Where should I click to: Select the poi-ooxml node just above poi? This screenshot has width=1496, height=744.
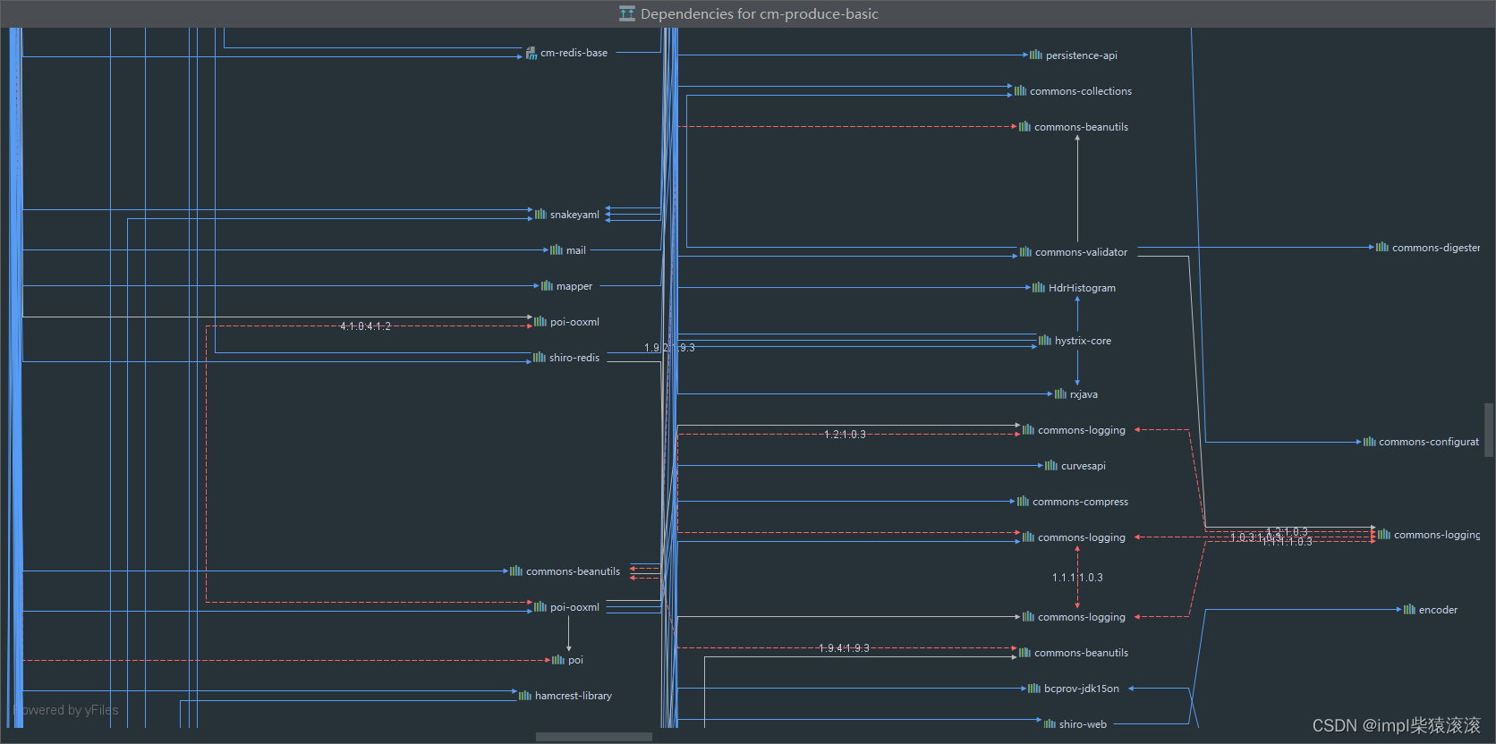[566, 607]
